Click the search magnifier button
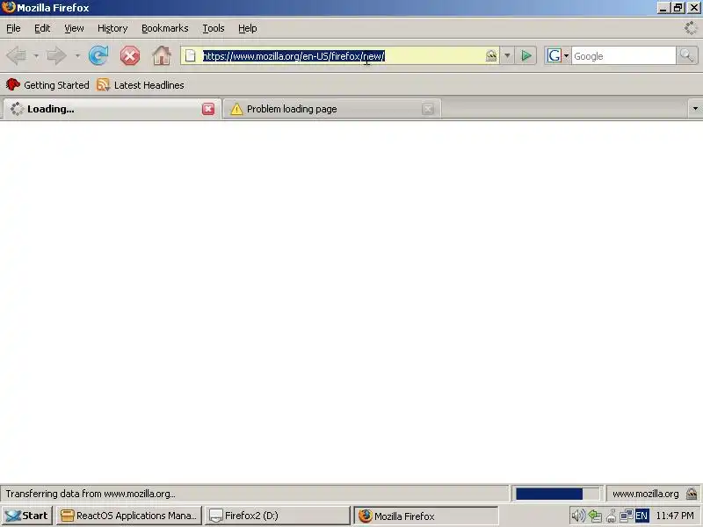This screenshot has height=527, width=703. point(686,56)
